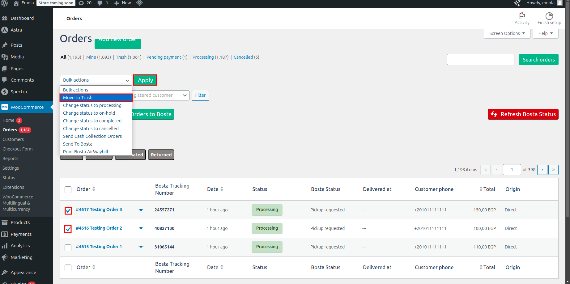Click the plus New content icon
The width and height of the screenshot is (570, 284).
[x=117, y=3]
